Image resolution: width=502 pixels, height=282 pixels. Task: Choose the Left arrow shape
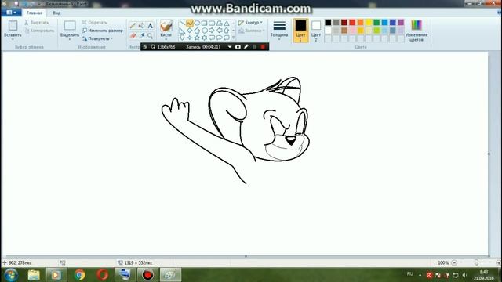[x=219, y=31]
